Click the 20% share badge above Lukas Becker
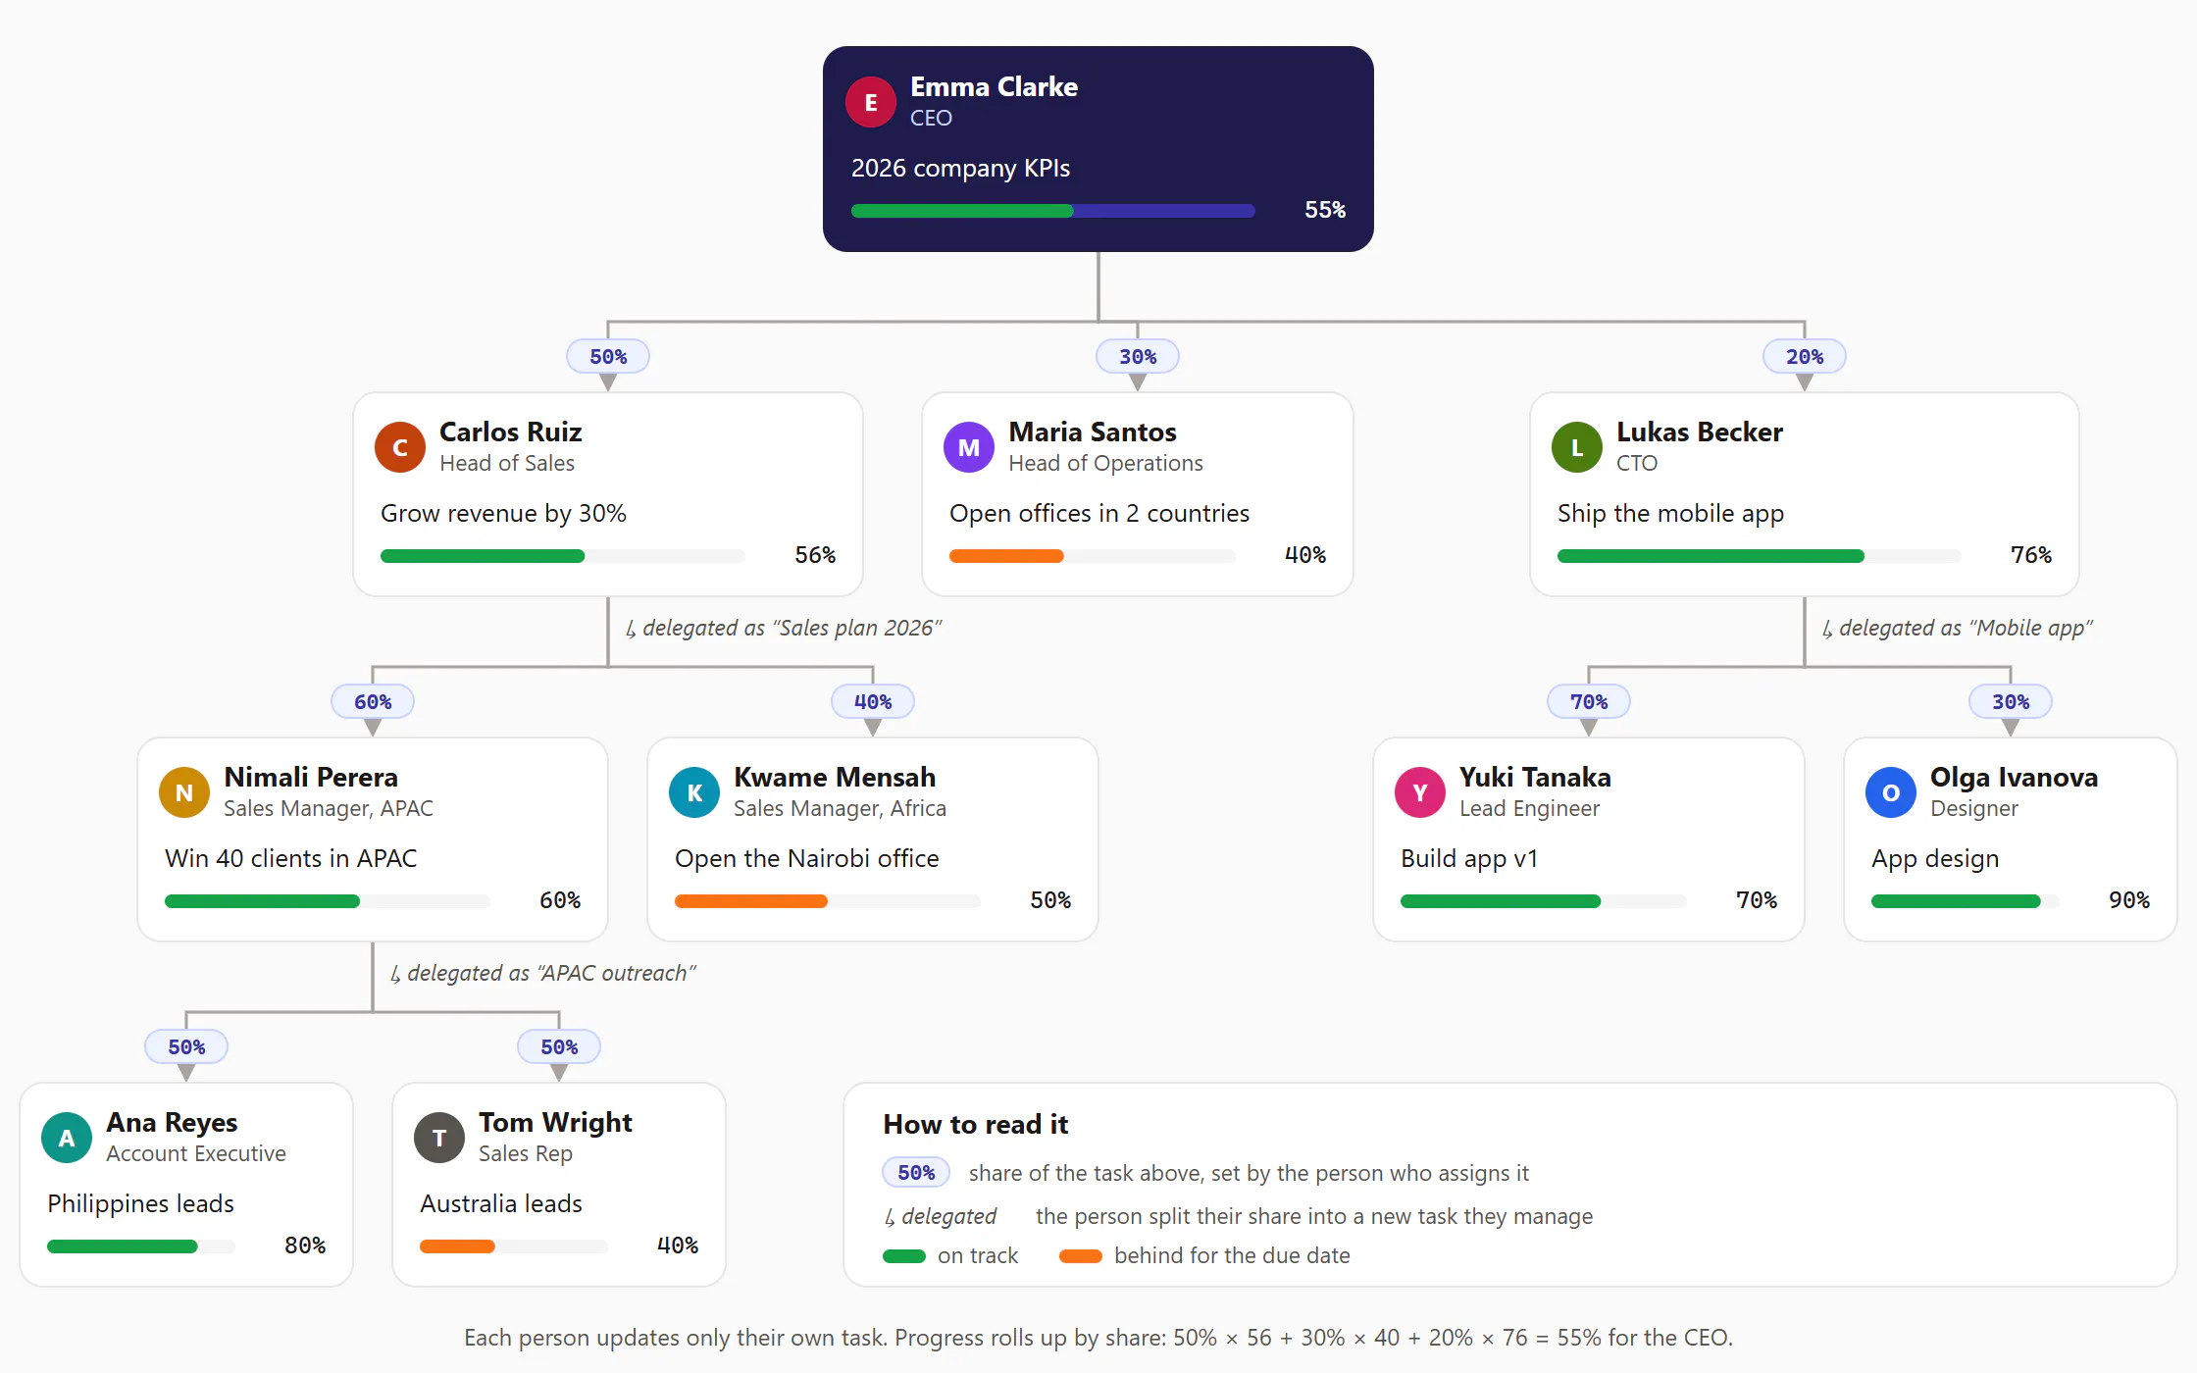Screen dimensions: 2197x1373 coord(1805,356)
